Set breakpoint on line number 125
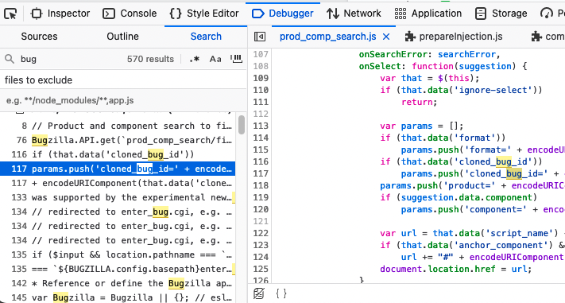Viewport: 565px width, 303px height. click(261, 269)
